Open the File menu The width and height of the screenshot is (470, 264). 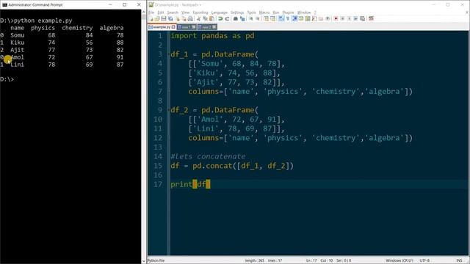click(151, 12)
